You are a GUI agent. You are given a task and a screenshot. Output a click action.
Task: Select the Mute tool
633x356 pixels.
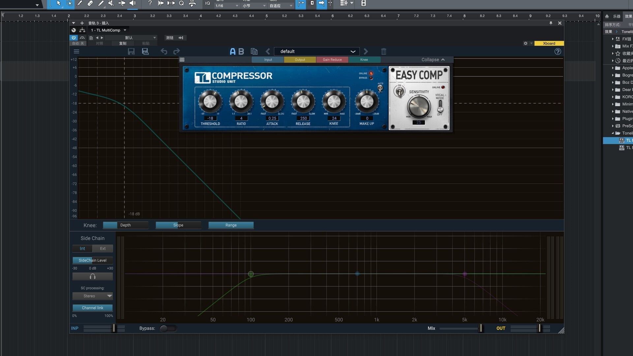(x=111, y=3)
